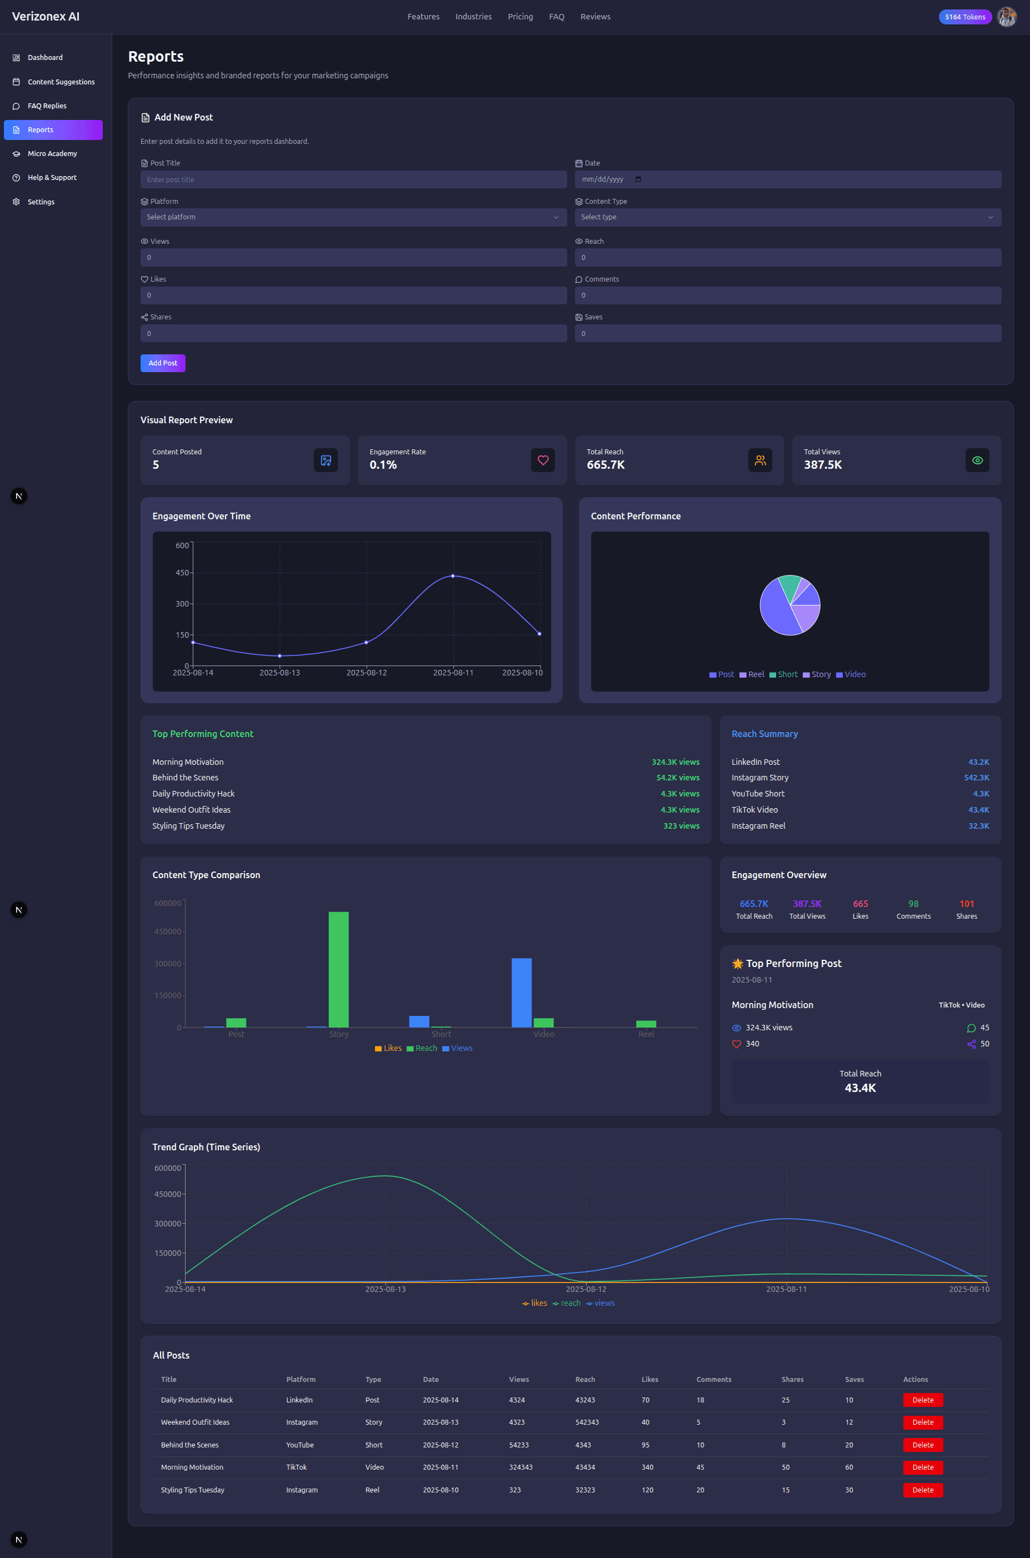Screen dimensions: 1030x1558
Task: Click the Engagement Rate heart icon
Action: 543,460
